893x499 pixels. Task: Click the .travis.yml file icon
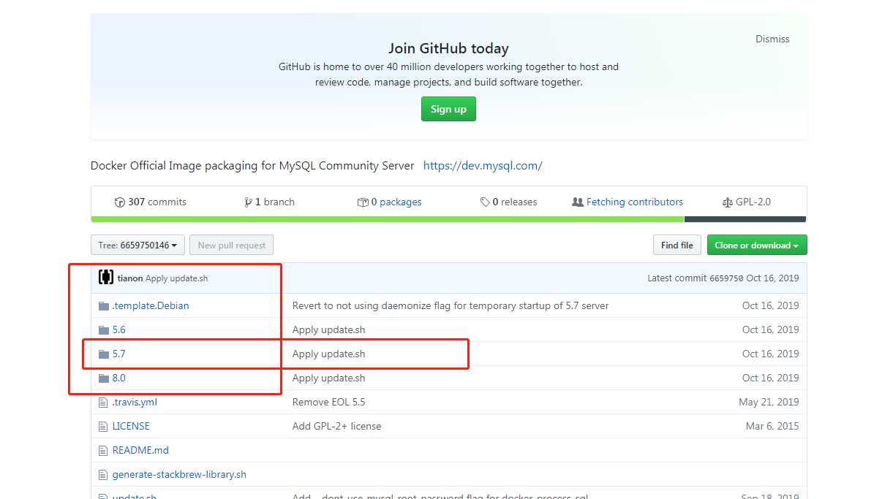[x=103, y=402]
